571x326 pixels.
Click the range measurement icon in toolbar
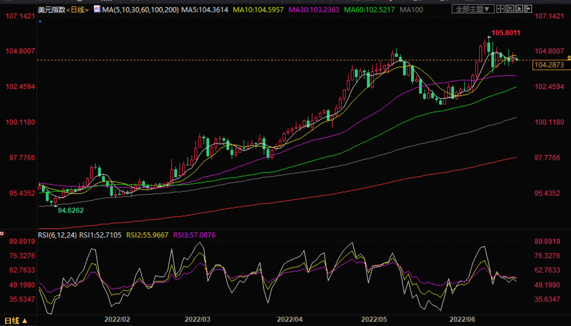509,9
